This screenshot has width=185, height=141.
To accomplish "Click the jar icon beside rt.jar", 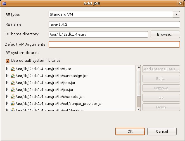I will [13, 68].
